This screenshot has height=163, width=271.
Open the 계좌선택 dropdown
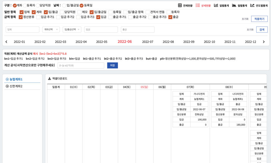[x=51, y=30]
